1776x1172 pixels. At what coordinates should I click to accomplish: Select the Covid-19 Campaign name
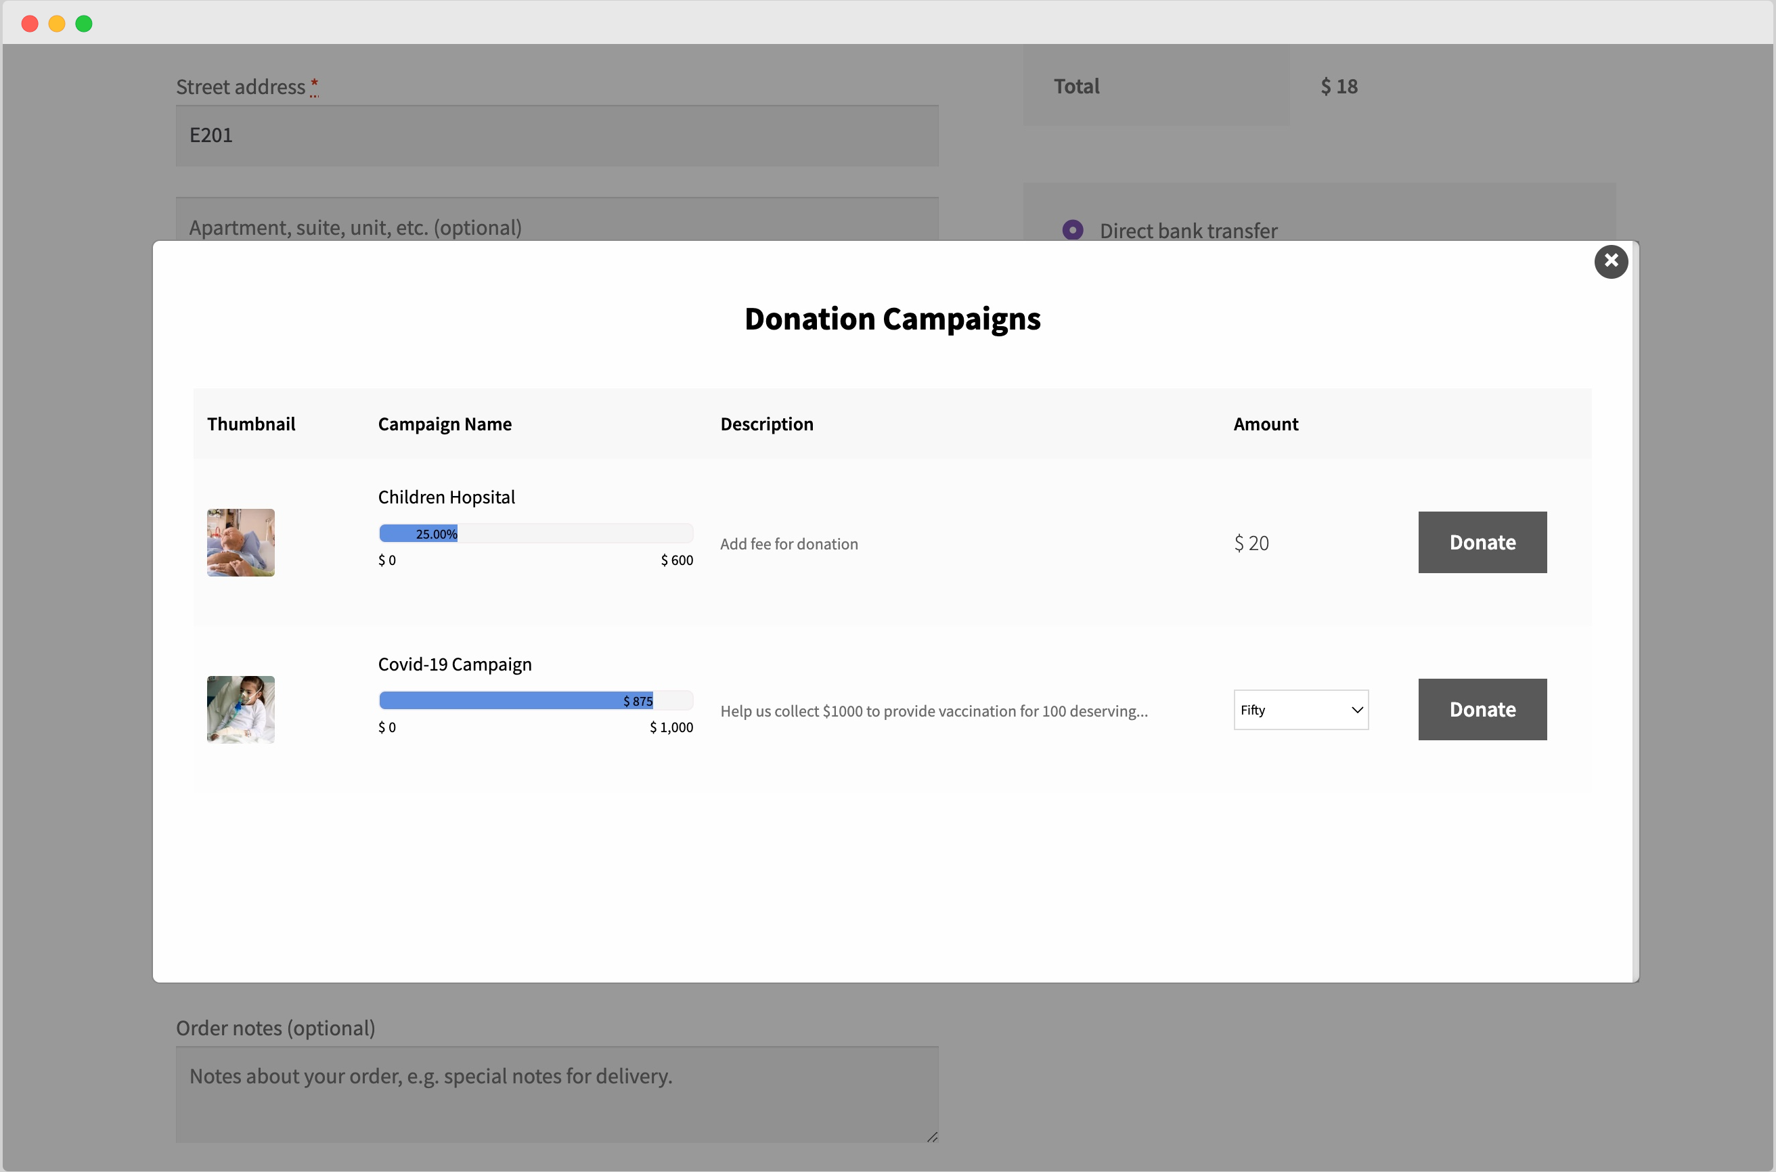click(453, 663)
